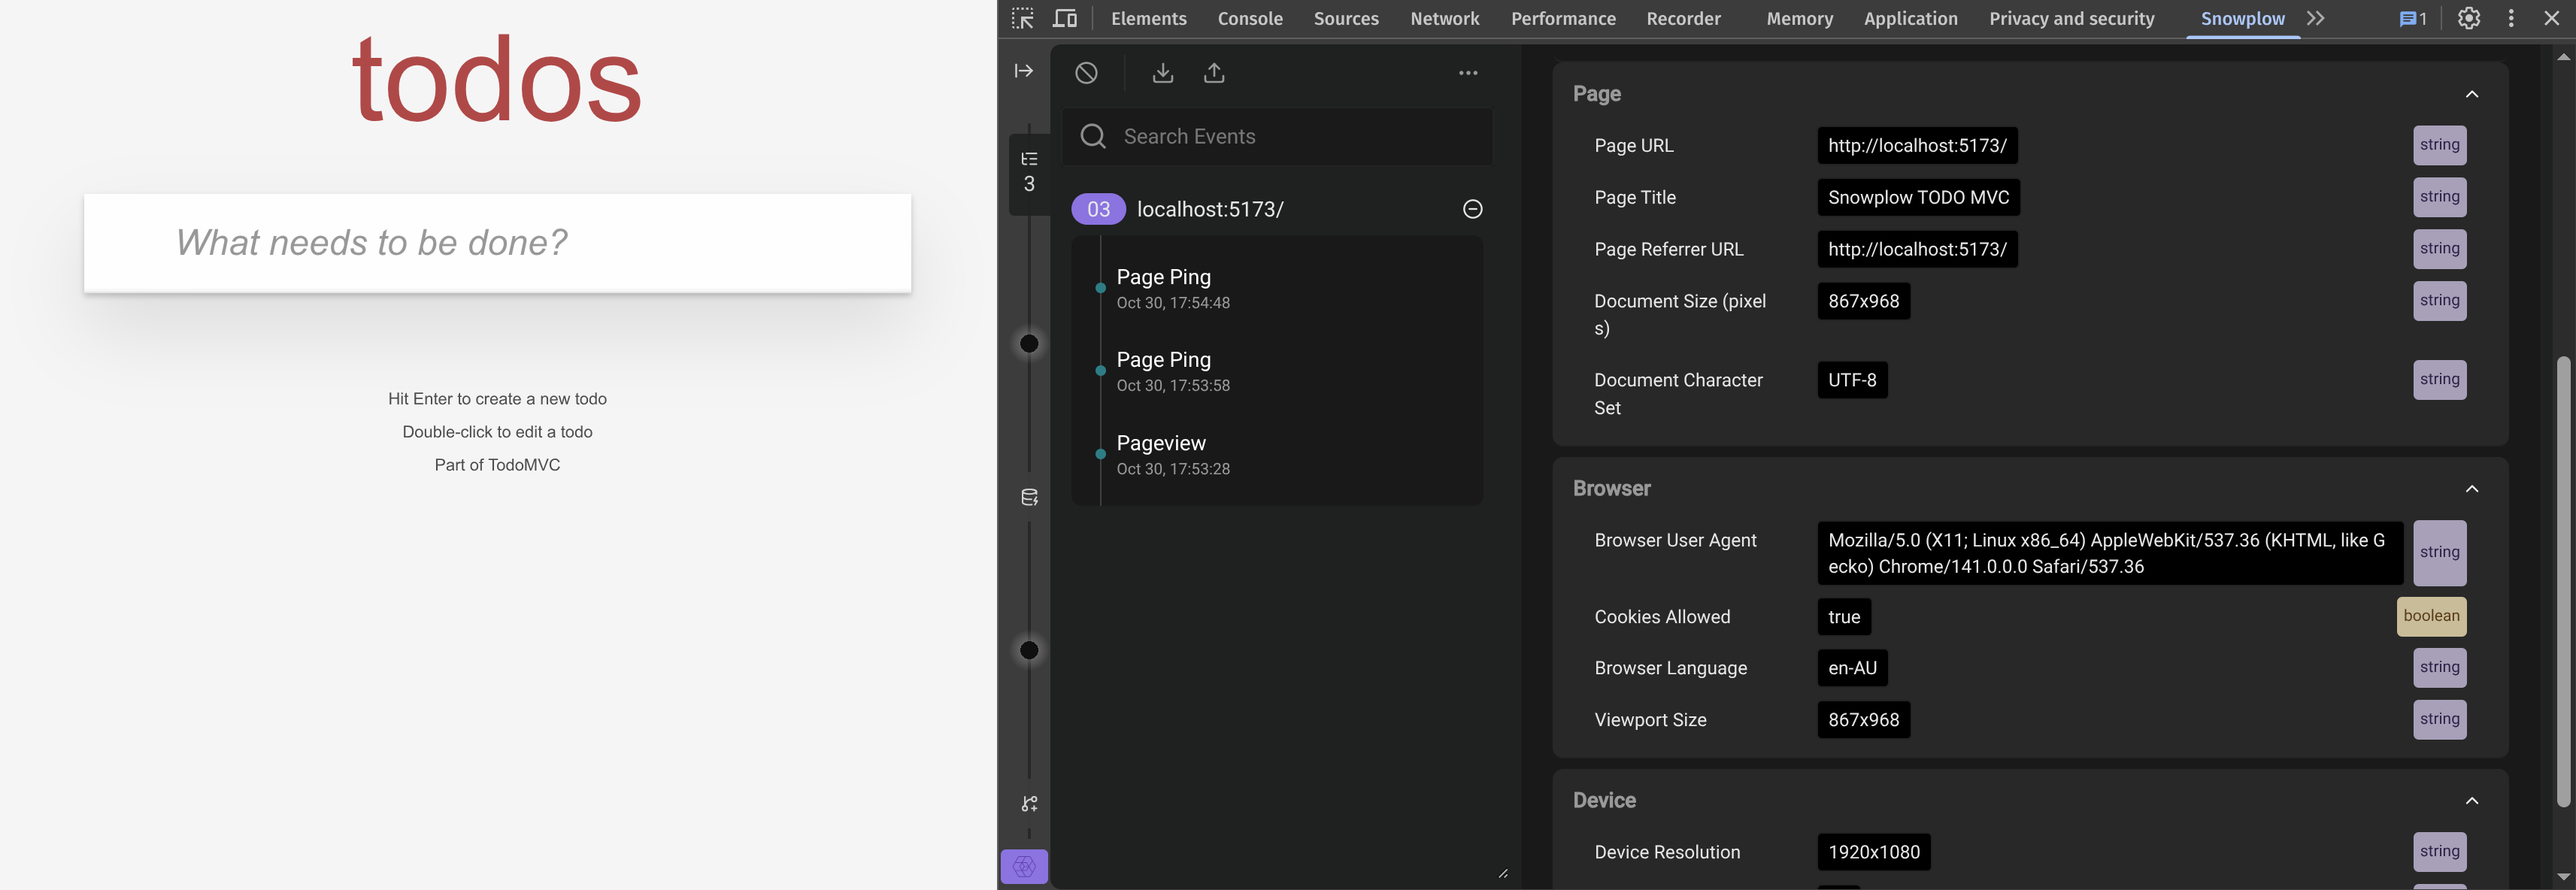Click the branch icon in the sidebar
The width and height of the screenshot is (2576, 890).
pos(1029,804)
